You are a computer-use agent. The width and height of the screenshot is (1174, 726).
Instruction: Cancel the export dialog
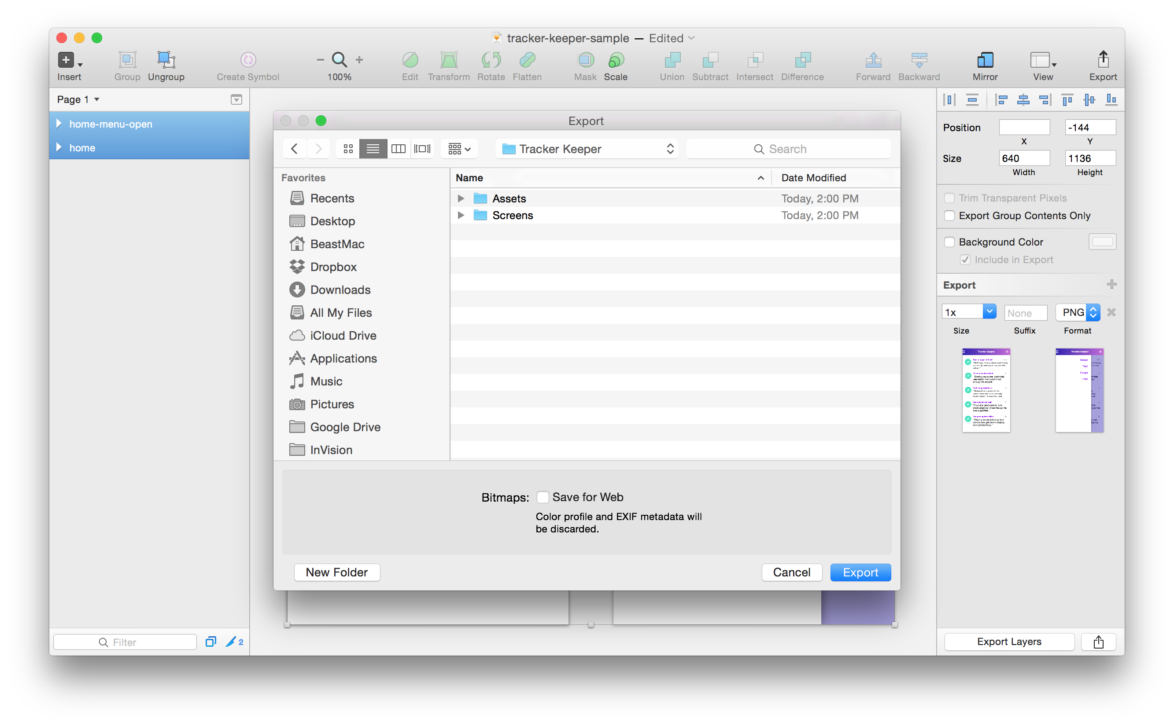click(791, 572)
